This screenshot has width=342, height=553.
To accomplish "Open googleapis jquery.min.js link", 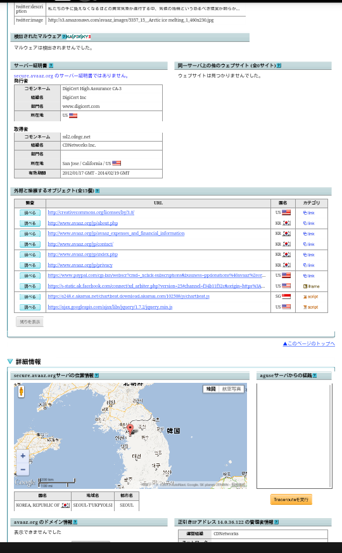I will (x=110, y=307).
